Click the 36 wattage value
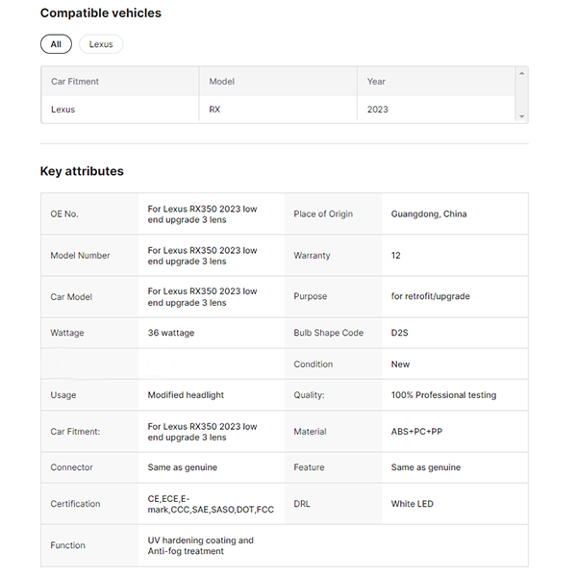Image resolution: width=577 pixels, height=577 pixels. pyautogui.click(x=170, y=333)
